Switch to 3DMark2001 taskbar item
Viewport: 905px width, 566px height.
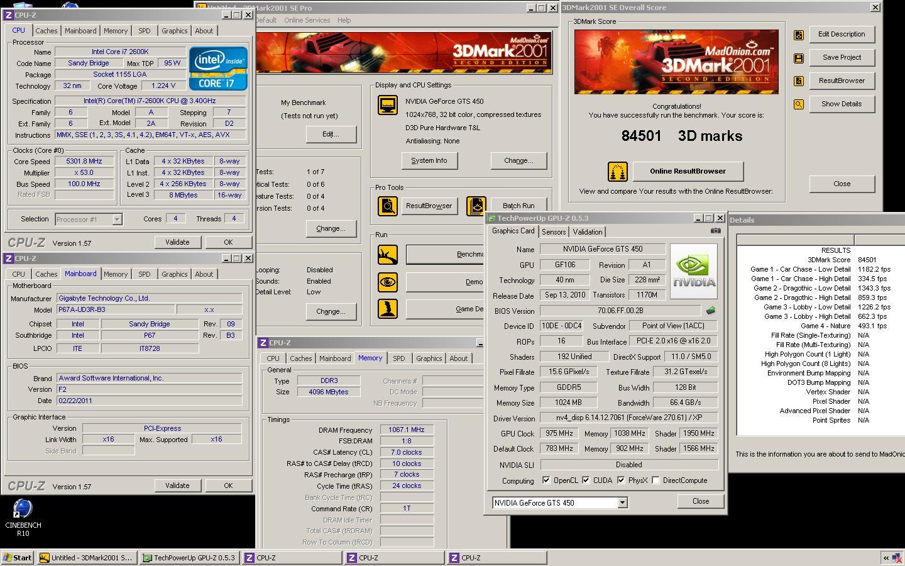(86, 557)
